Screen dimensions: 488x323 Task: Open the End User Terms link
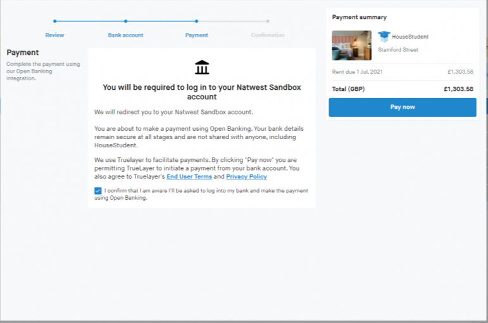[189, 176]
